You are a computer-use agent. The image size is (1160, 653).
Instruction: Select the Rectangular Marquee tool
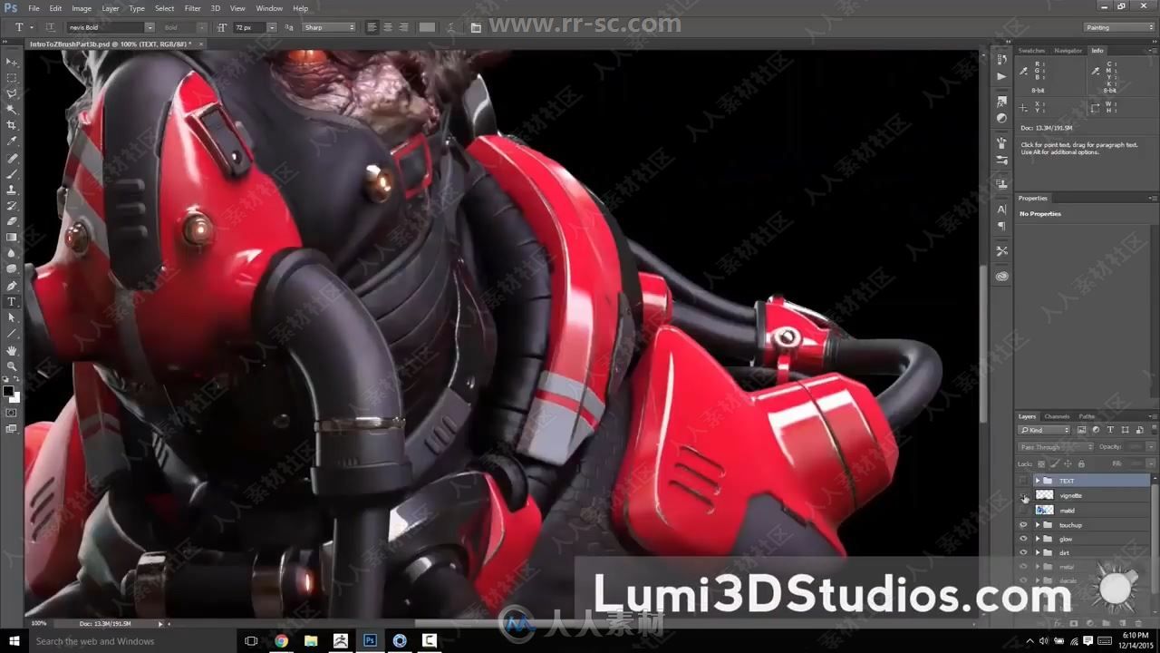point(12,78)
